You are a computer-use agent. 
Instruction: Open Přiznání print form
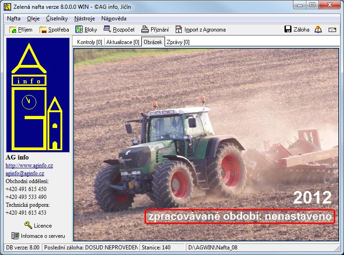tap(155, 30)
